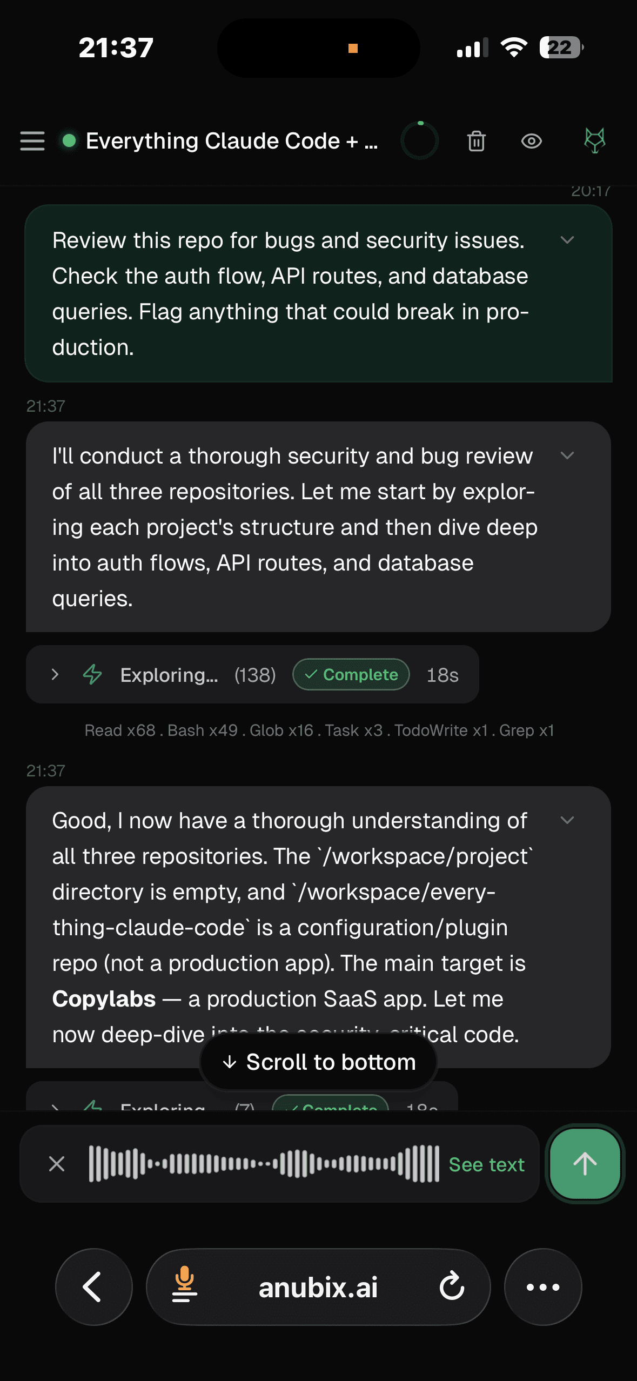The height and width of the screenshot is (1381, 637).
Task: Collapse the user's review request message
Action: click(x=567, y=240)
